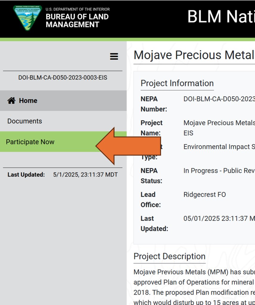
Task: Click the In Progress NEPA Status value
Action: tap(219, 171)
